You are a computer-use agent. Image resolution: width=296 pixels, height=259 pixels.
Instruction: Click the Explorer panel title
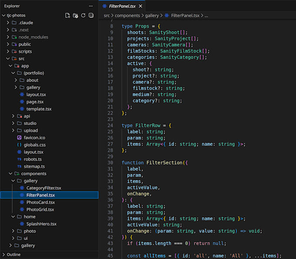(x=12, y=6)
